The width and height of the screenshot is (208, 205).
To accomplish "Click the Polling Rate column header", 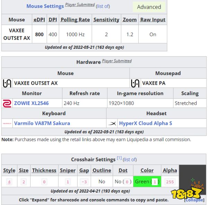I will (75, 20).
